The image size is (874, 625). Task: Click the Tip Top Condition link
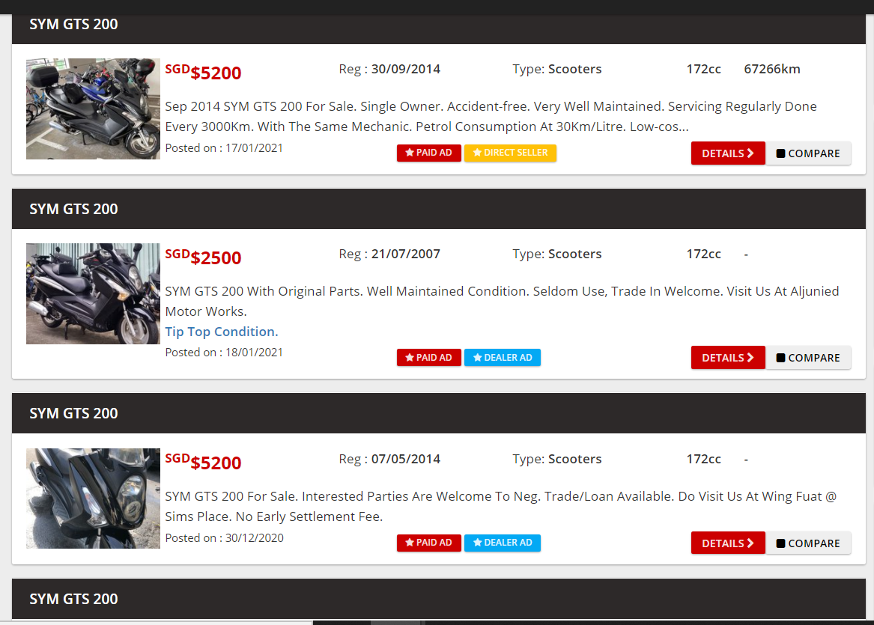[x=222, y=332]
